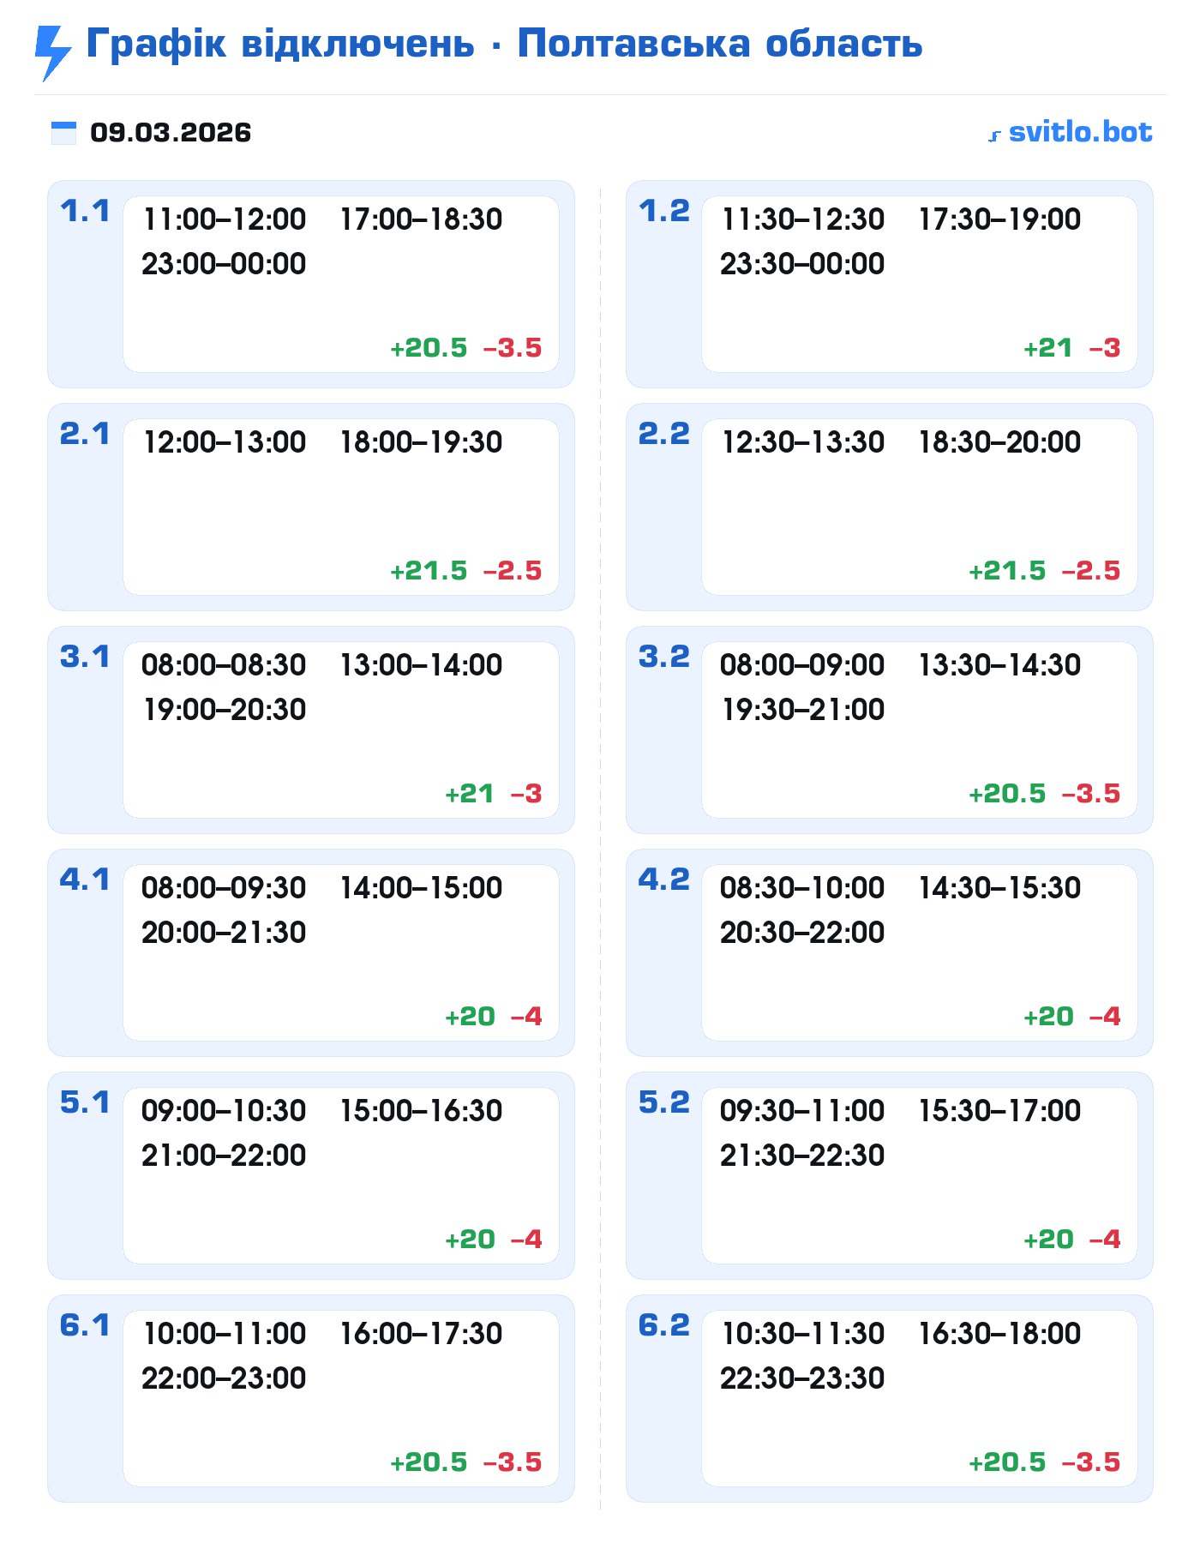The height and width of the screenshot is (1543, 1200).
Task: Select queue group label 6.1
Action: [x=85, y=1325]
